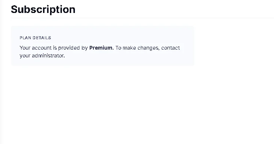
Task: Click the word 'make' in plan message
Action: click(129, 48)
